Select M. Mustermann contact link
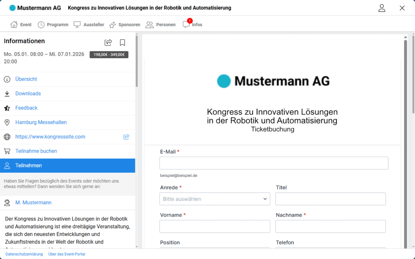Viewport: 415px width, 259px height. (x=33, y=202)
